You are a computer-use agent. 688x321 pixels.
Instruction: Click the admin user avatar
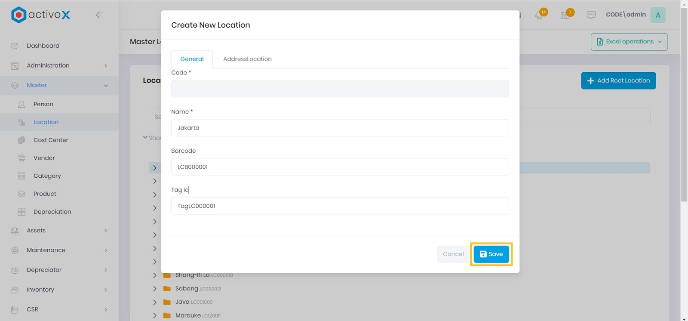pyautogui.click(x=657, y=15)
